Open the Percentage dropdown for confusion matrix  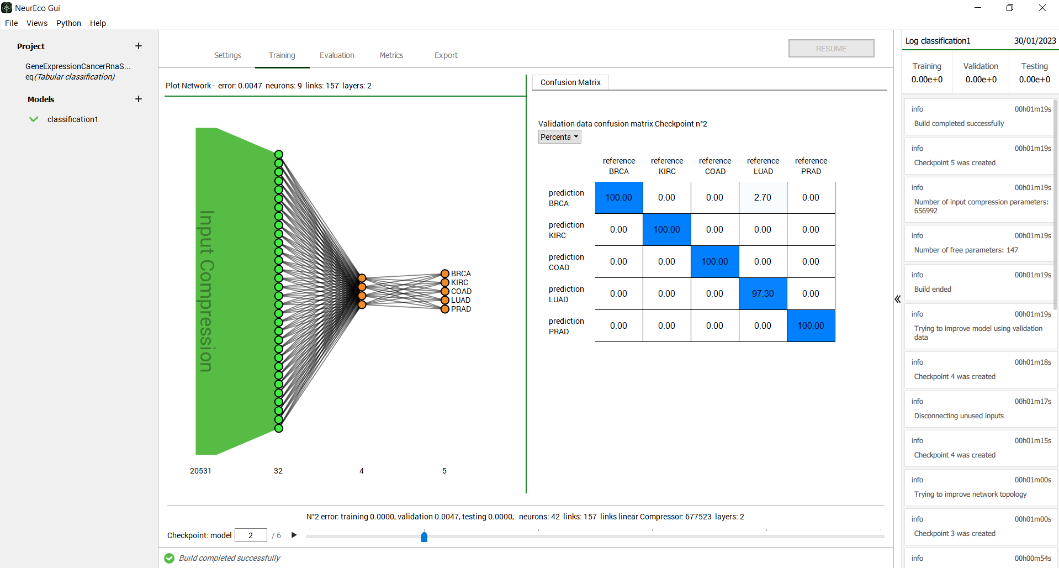pos(559,137)
